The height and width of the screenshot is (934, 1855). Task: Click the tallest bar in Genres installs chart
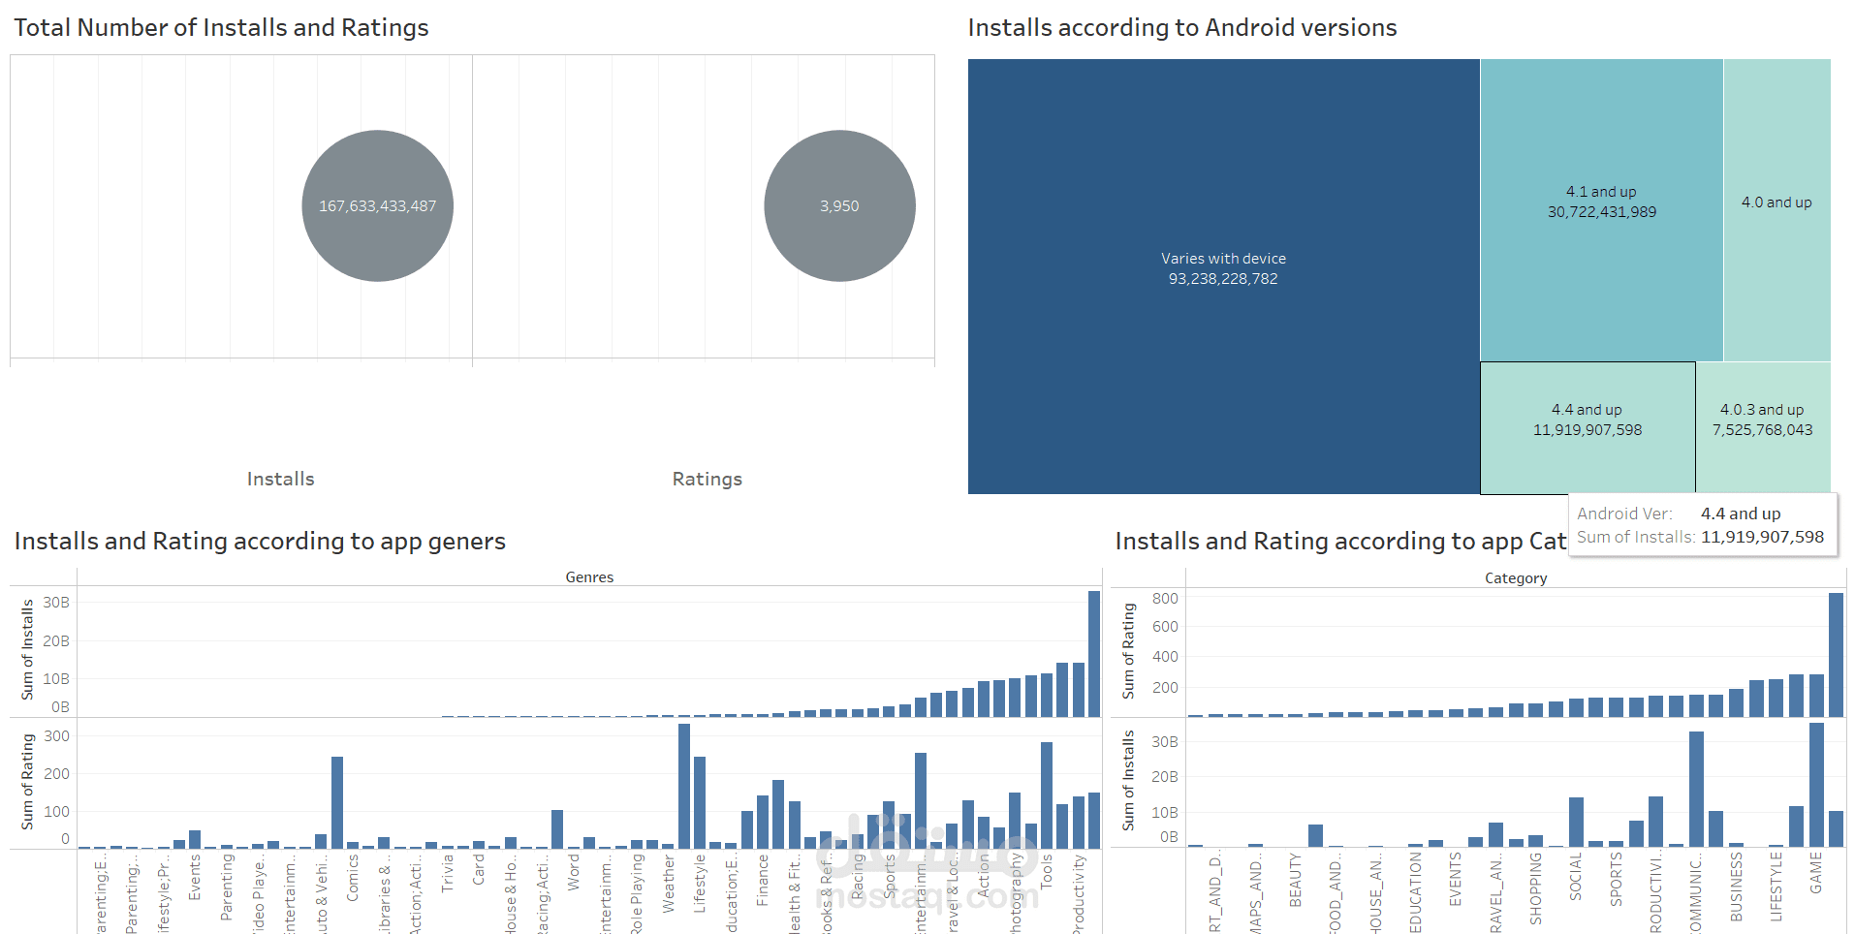click(x=1094, y=654)
